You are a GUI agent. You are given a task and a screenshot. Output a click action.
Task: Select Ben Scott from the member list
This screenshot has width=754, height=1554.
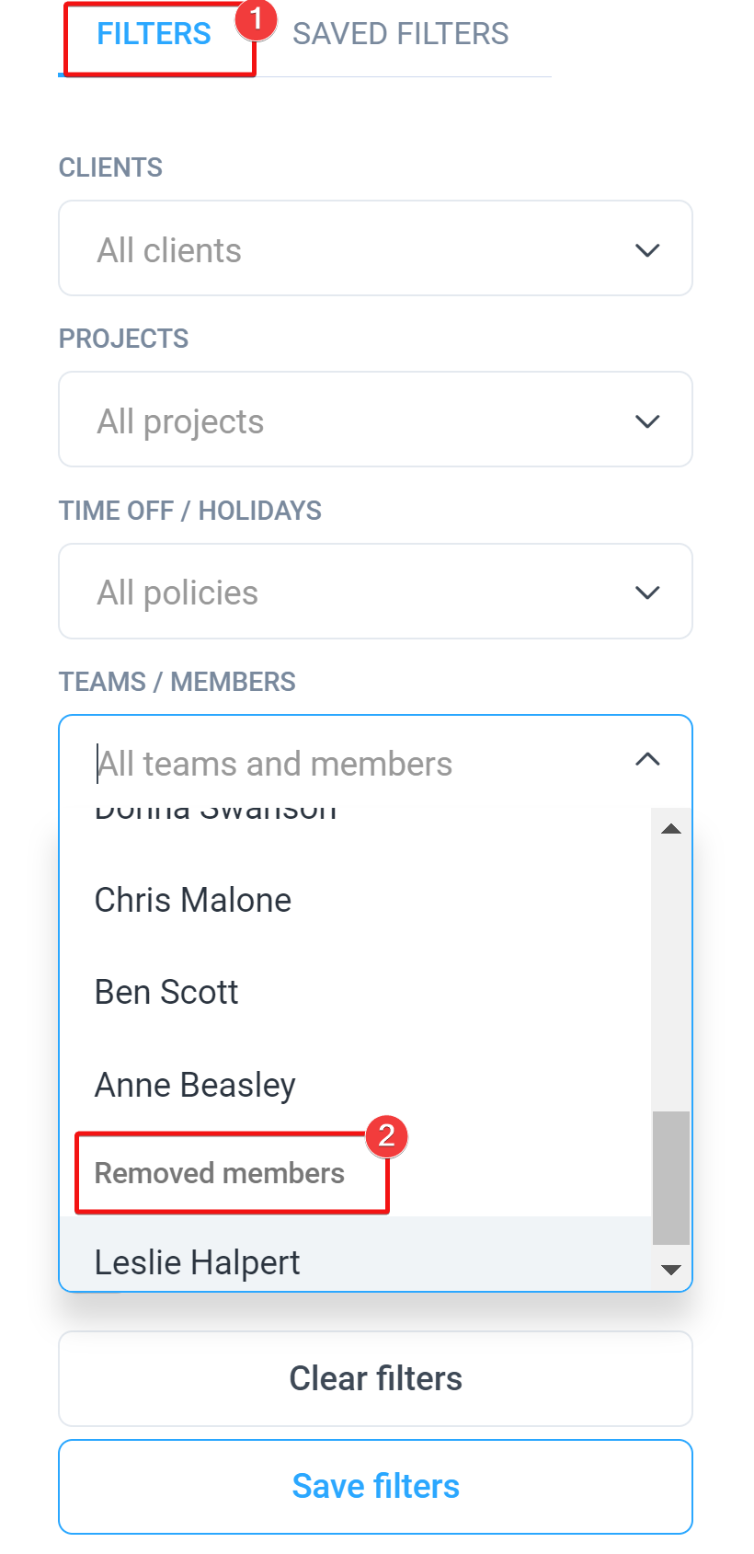[356, 992]
